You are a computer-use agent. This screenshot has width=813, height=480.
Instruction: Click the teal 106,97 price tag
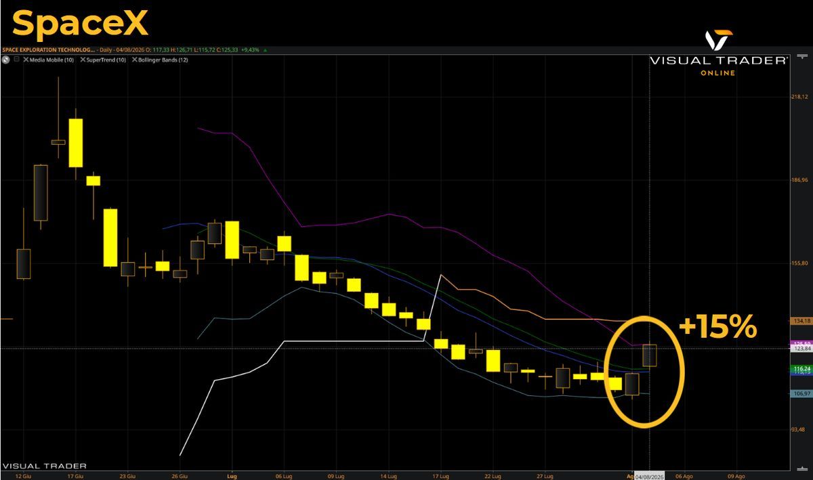pyautogui.click(x=800, y=393)
